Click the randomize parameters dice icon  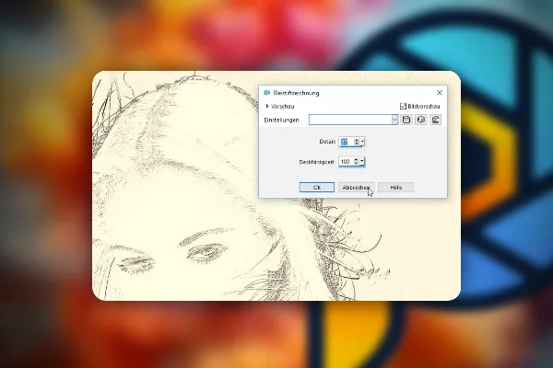tap(421, 120)
